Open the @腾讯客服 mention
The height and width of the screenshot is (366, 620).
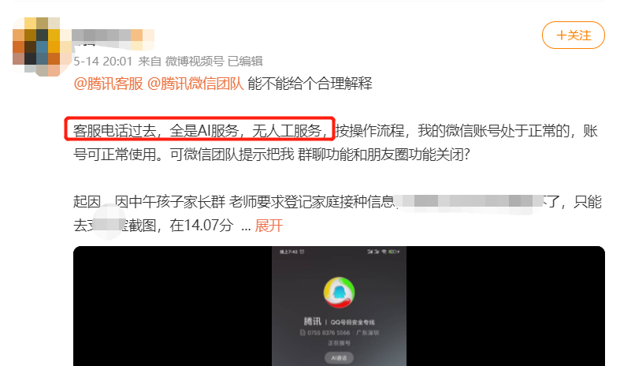109,84
